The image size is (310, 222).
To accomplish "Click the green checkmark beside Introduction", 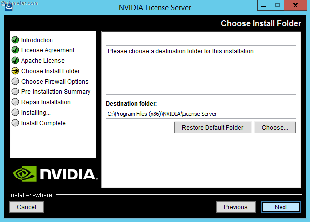I will pyautogui.click(x=15, y=40).
